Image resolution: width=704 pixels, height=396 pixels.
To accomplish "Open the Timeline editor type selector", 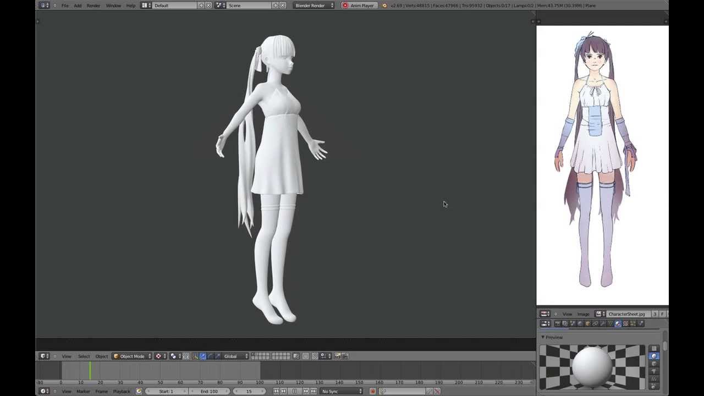I will coord(45,391).
